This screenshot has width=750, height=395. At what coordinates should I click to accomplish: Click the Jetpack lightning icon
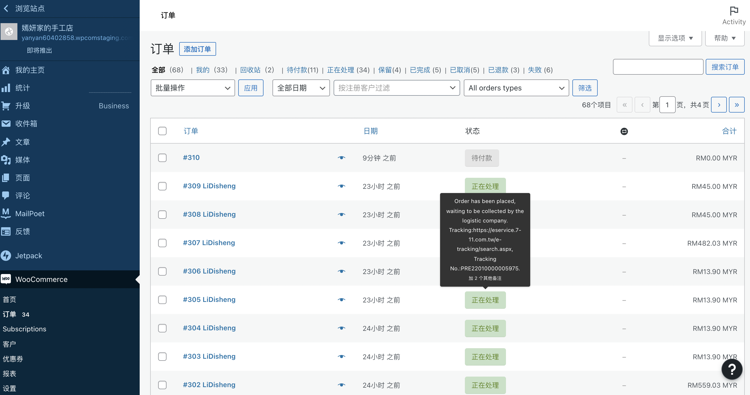(6, 256)
